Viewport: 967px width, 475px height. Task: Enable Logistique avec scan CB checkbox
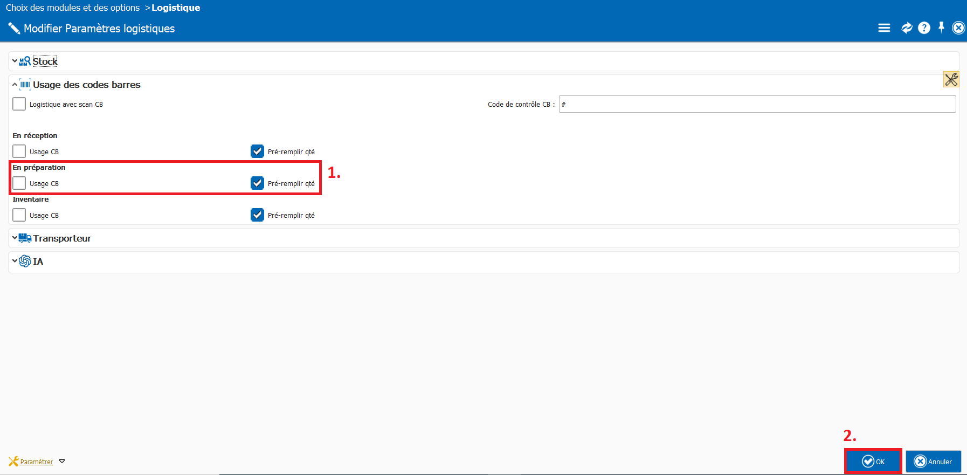click(19, 104)
